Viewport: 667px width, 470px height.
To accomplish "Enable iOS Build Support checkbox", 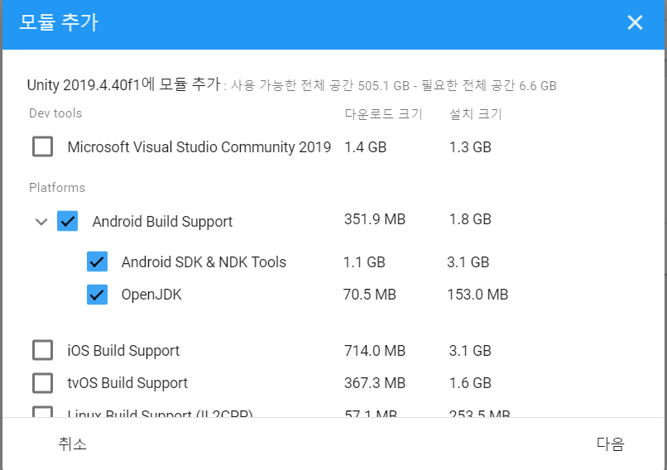I will click(x=42, y=351).
